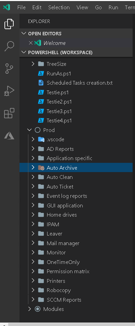Screen dimensions: 135x326
Task: Open the Search view magnifier icon
Action: point(9,46)
